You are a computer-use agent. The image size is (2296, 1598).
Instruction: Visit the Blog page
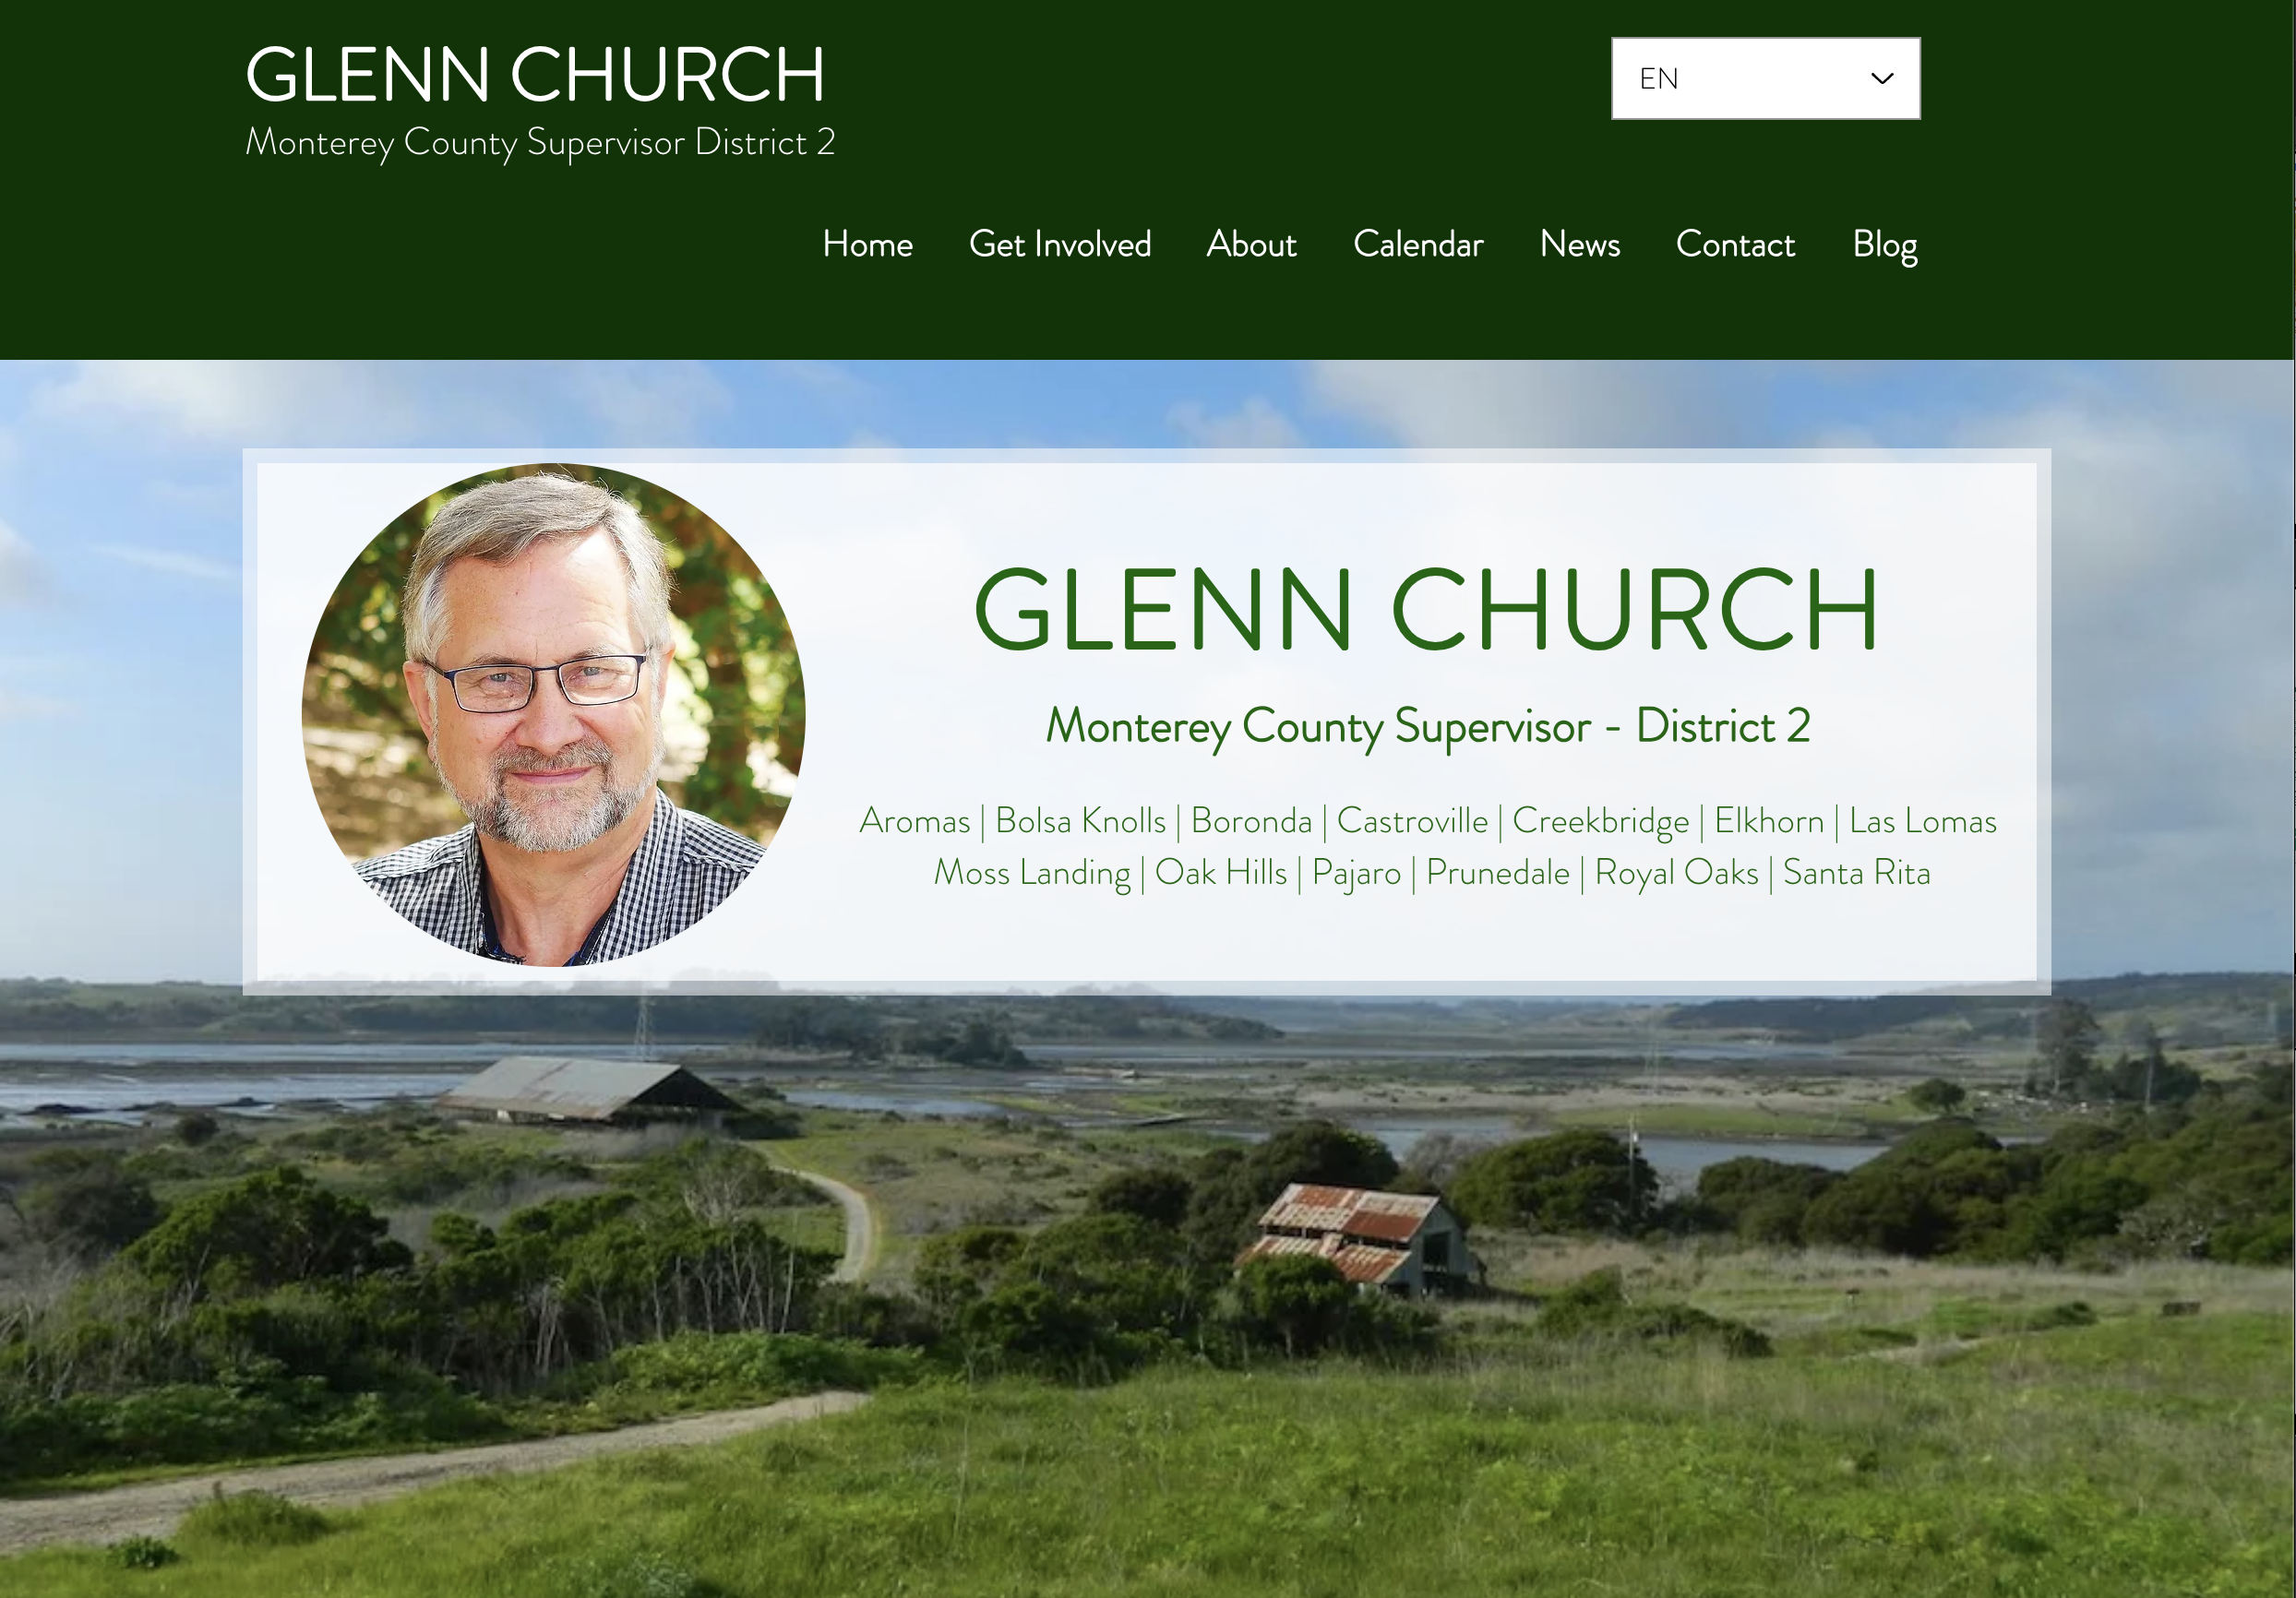(1884, 245)
